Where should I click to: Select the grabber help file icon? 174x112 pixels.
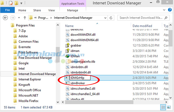pyautogui.click(x=67, y=45)
